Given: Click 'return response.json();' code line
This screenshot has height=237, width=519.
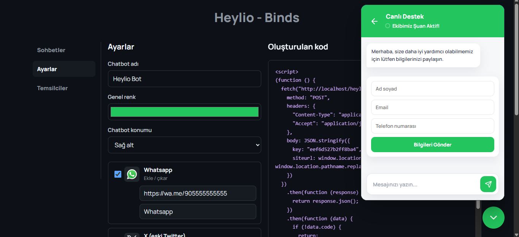Looking at the screenshot, I should click(325, 201).
